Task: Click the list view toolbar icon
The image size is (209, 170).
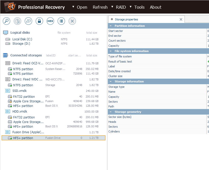Action: point(61,21)
